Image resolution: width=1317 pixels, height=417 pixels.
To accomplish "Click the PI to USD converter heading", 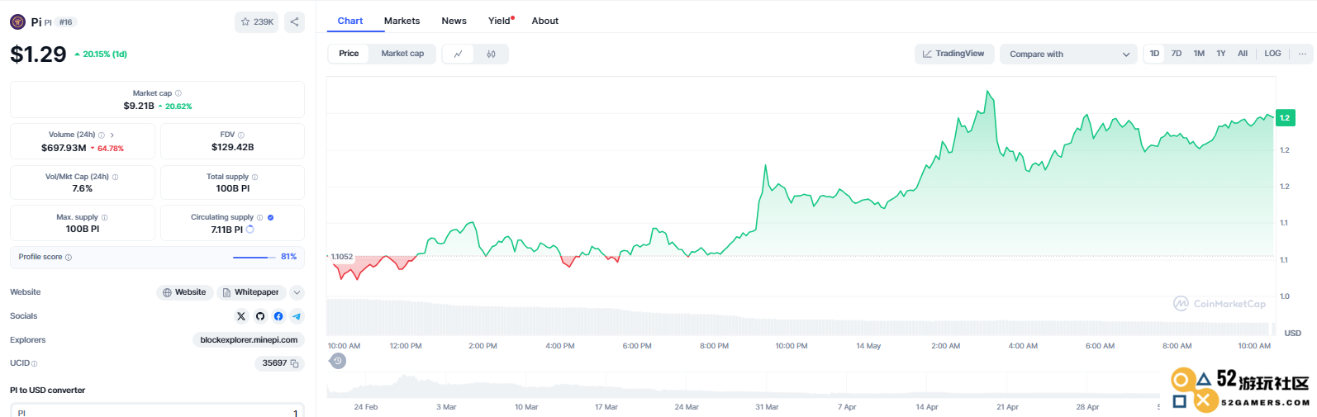I will tap(48, 391).
